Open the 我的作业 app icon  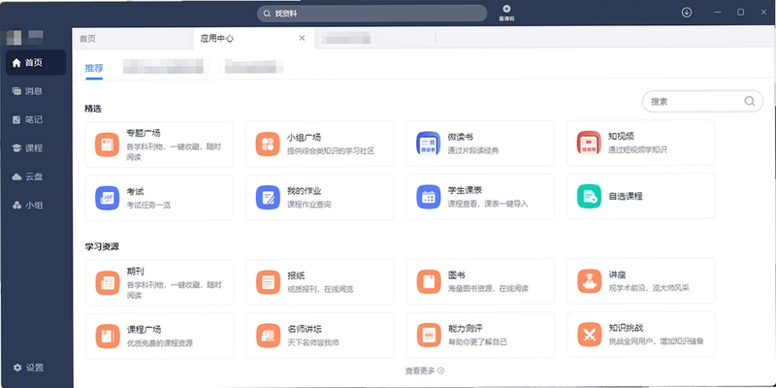[268, 198]
